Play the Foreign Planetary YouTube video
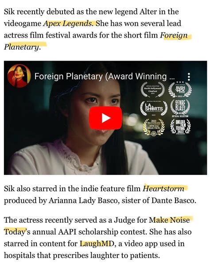This screenshot has width=210, height=263. (105, 118)
